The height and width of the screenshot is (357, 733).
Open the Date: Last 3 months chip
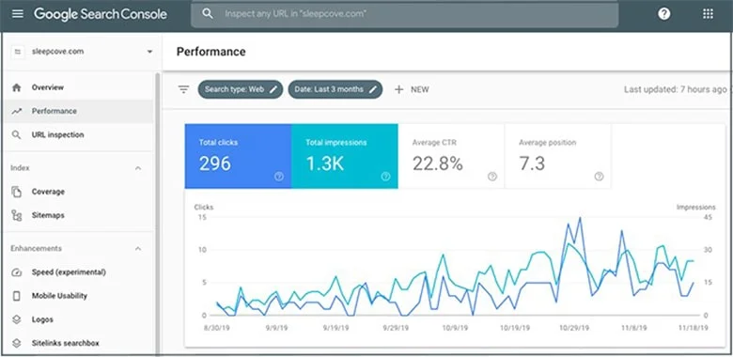(335, 89)
